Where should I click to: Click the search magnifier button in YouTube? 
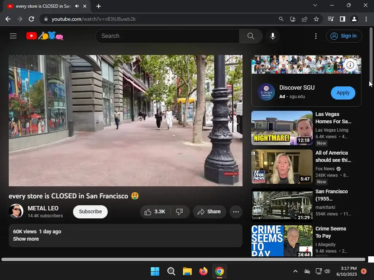(x=251, y=36)
